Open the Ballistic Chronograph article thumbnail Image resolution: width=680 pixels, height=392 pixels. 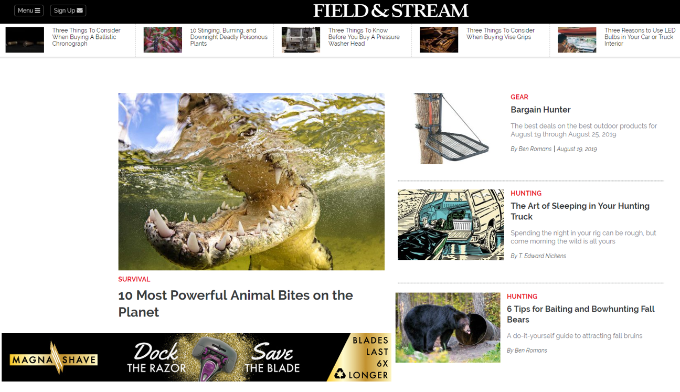pos(25,40)
